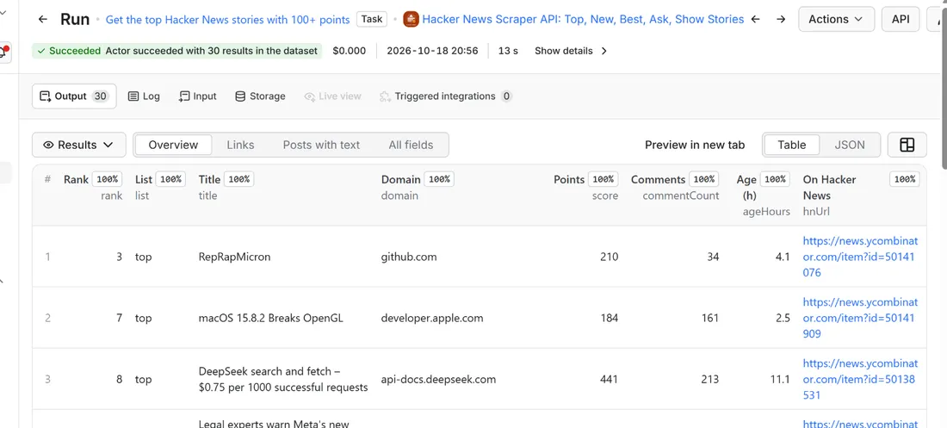947x428 pixels.
Task: Click the notification icon in left sidebar
Action: pyautogui.click(x=5, y=52)
